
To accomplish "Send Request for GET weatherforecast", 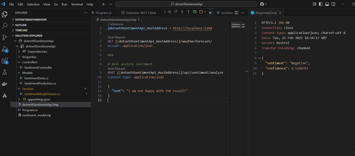I will (116, 37).
